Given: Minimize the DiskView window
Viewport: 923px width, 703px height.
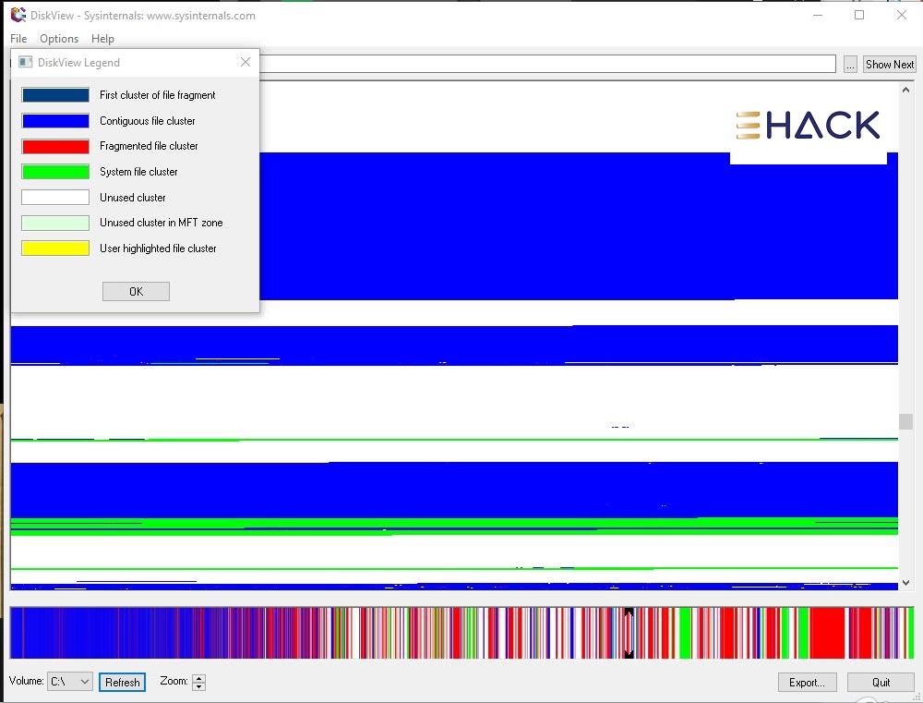Looking at the screenshot, I should 818,16.
